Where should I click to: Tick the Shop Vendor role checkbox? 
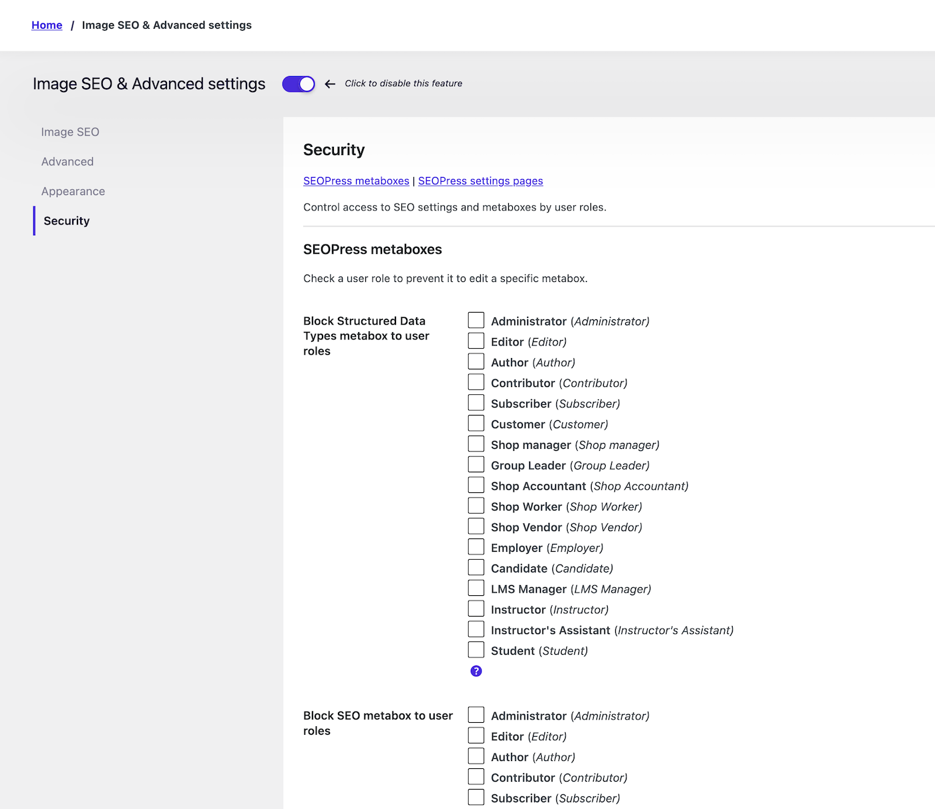point(476,526)
